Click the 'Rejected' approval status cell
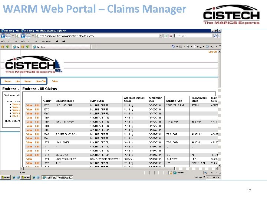 coord(129,159)
